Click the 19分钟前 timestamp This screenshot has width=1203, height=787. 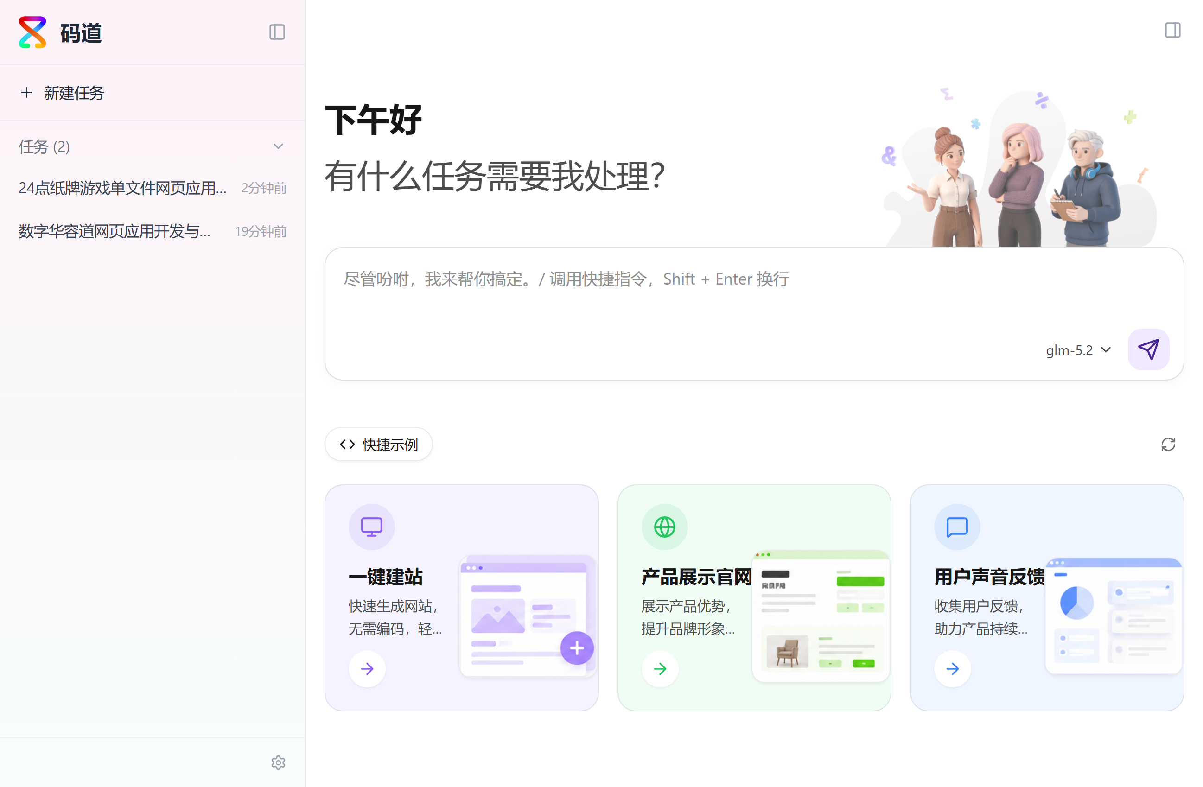261,231
